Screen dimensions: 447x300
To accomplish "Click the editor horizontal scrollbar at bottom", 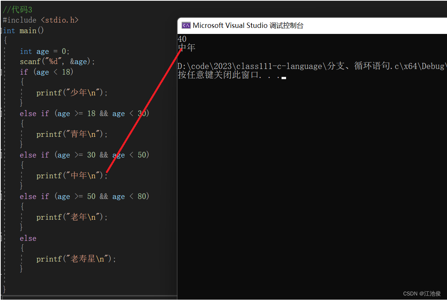I will tap(89, 297).
